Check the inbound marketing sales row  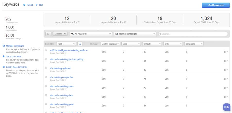tap(46, 86)
